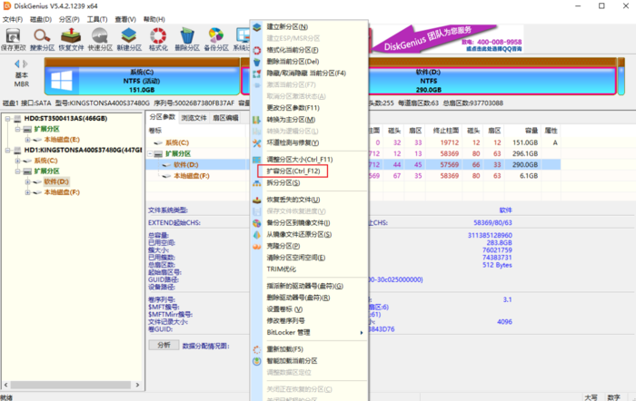The height and width of the screenshot is (401, 636).
Task: Open the View (查看) menu
Action: coord(125,19)
